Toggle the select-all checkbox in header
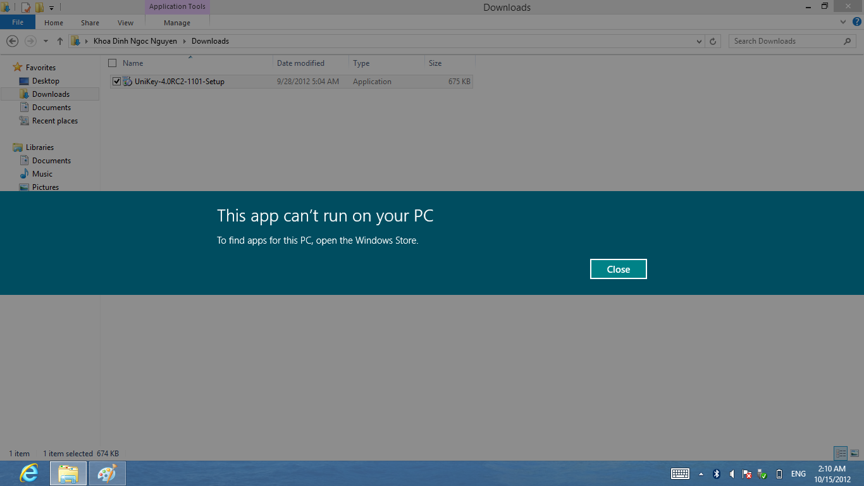This screenshot has width=864, height=486. coord(113,63)
